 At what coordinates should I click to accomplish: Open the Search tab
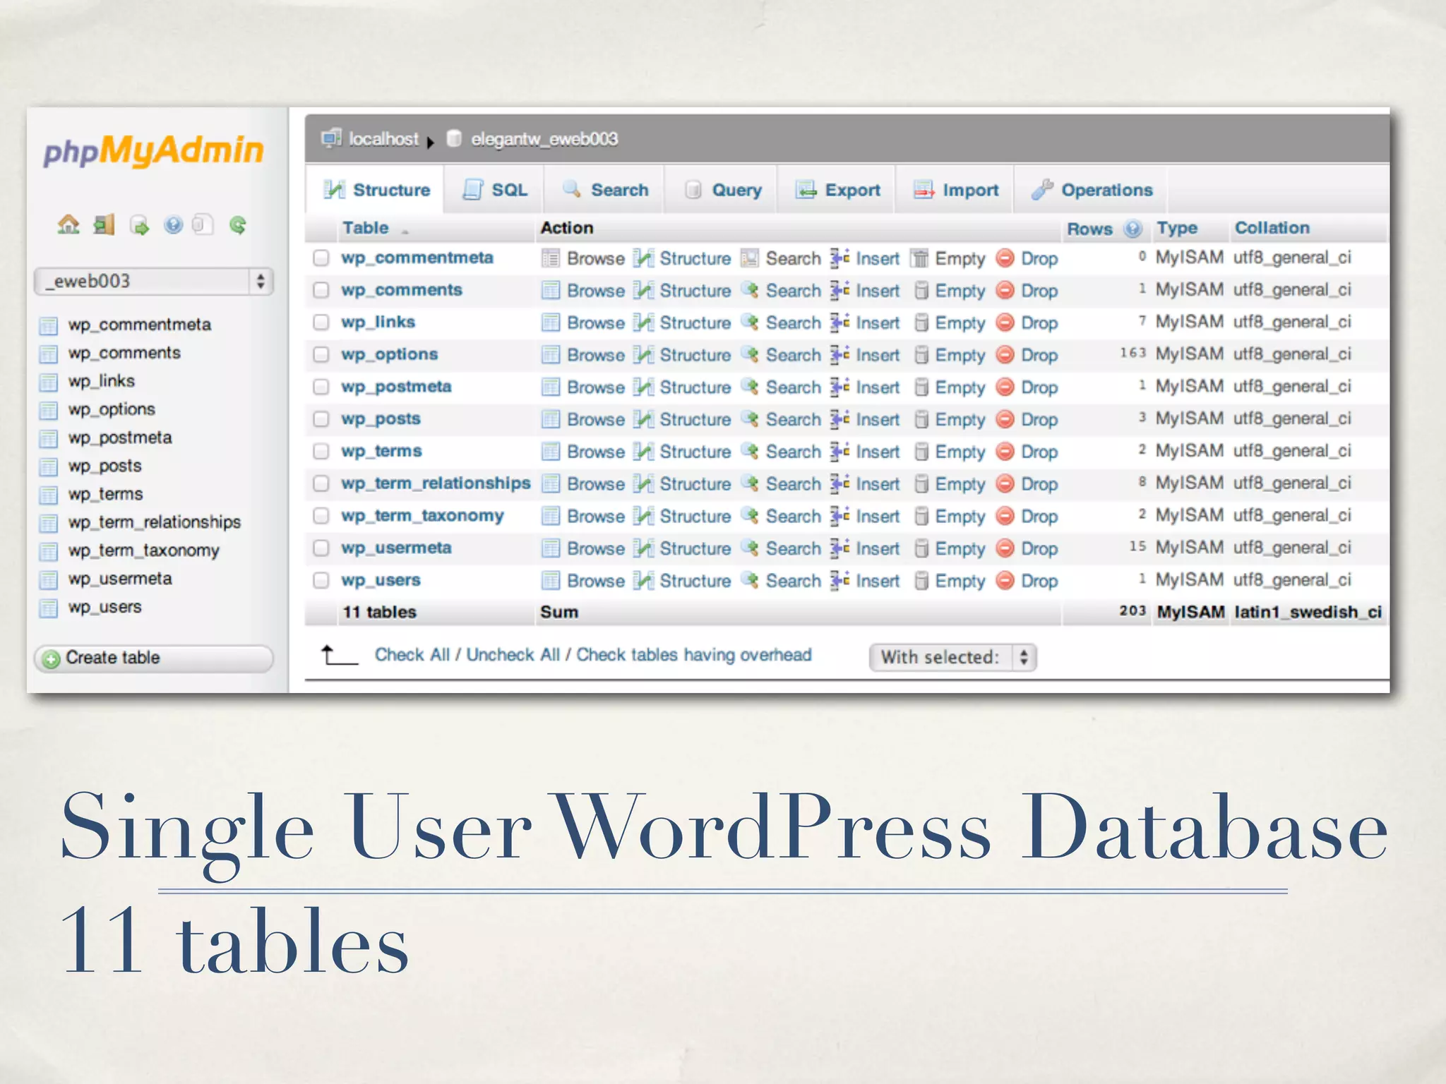605,190
